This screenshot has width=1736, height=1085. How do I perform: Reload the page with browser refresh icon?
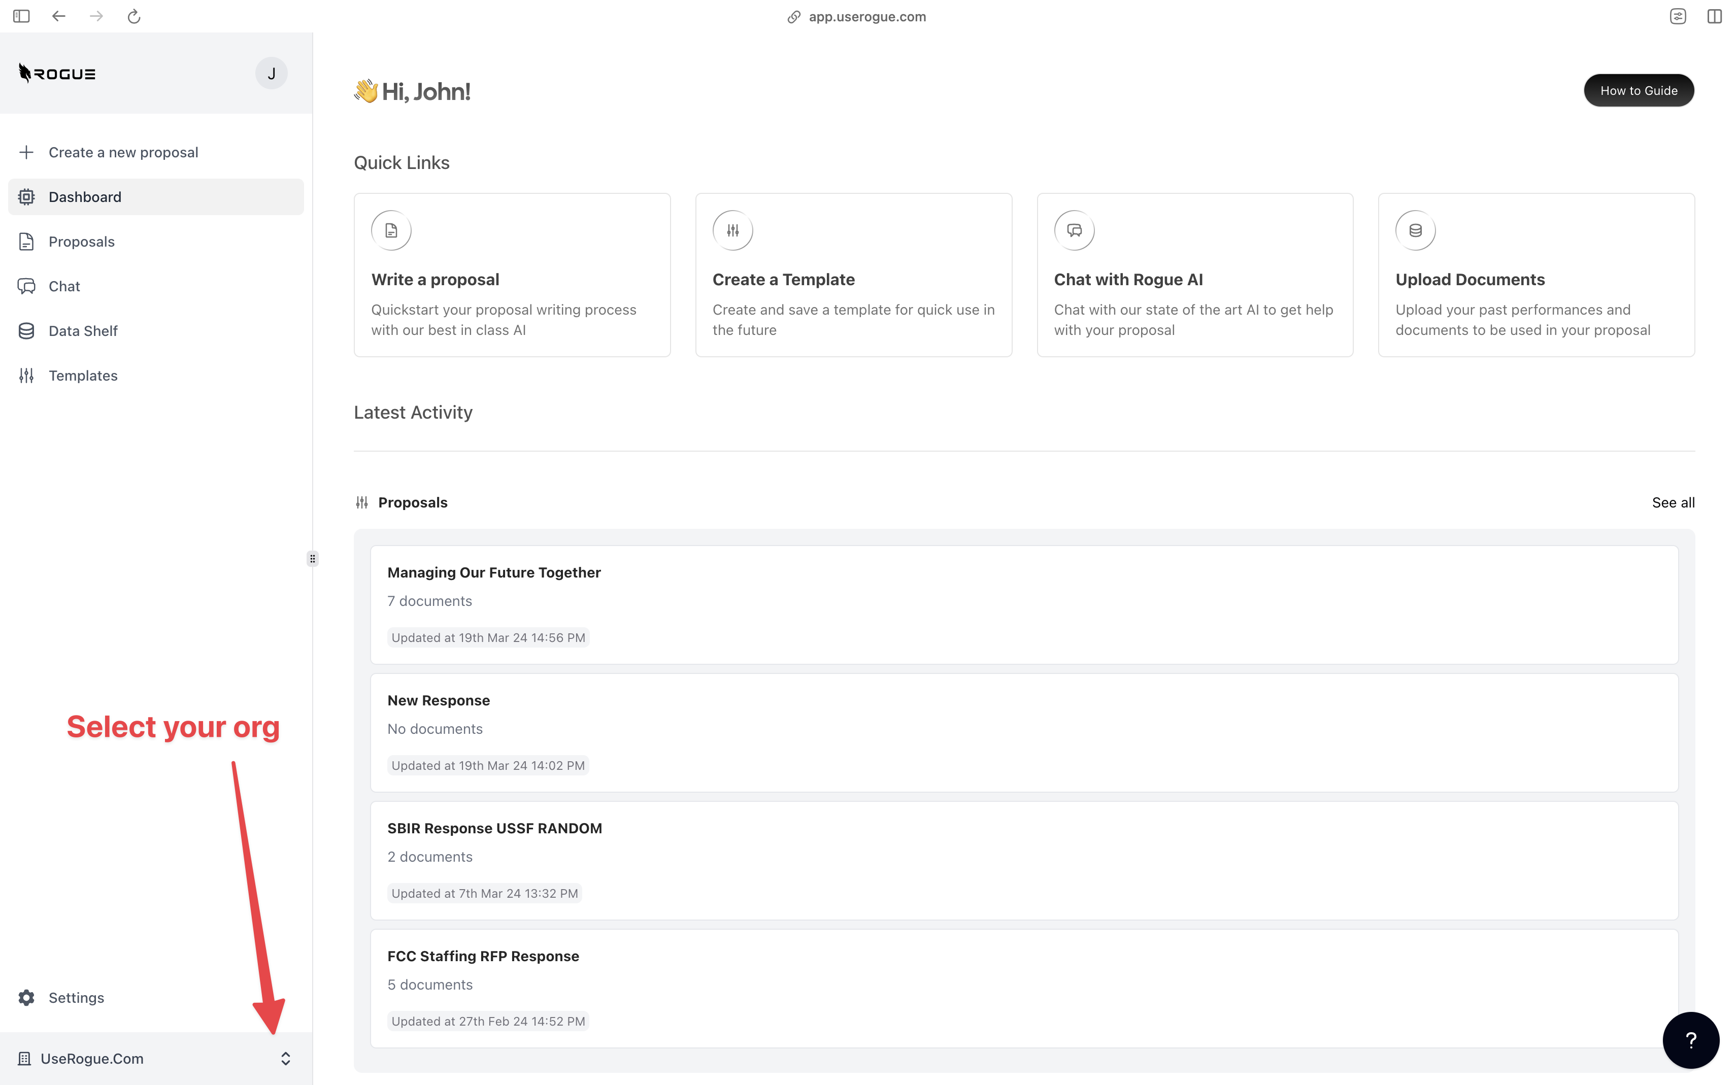(x=133, y=17)
